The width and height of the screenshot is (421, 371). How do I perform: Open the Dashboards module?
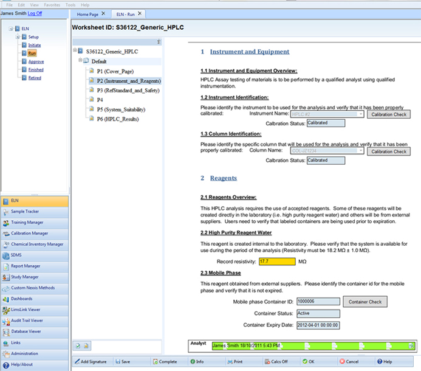tap(35, 299)
